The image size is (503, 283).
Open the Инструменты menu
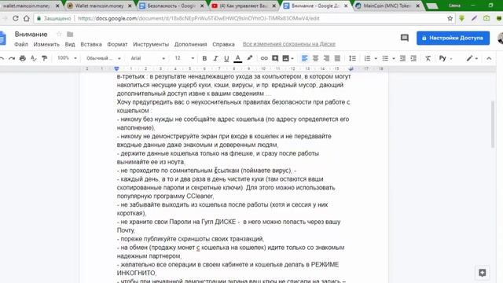tap(151, 44)
